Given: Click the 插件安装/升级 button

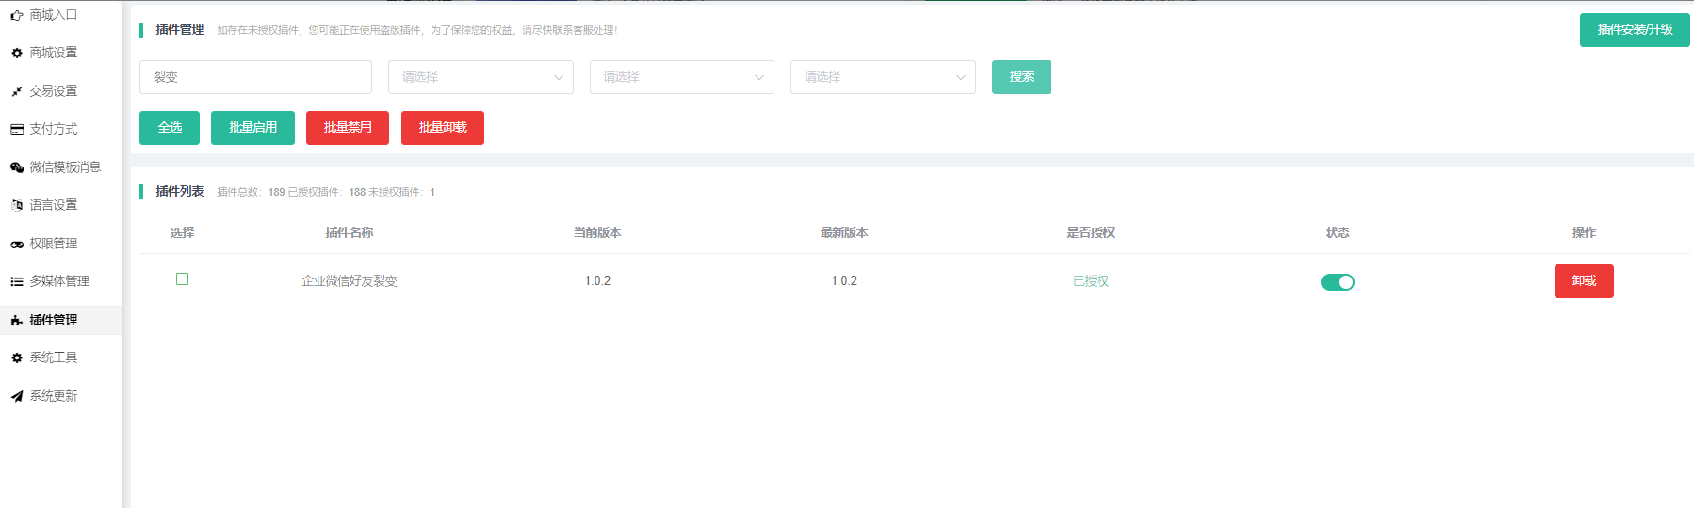Looking at the screenshot, I should pos(1635,30).
